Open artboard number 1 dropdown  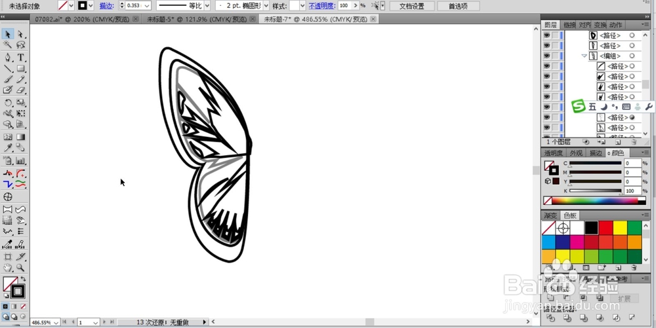95,323
